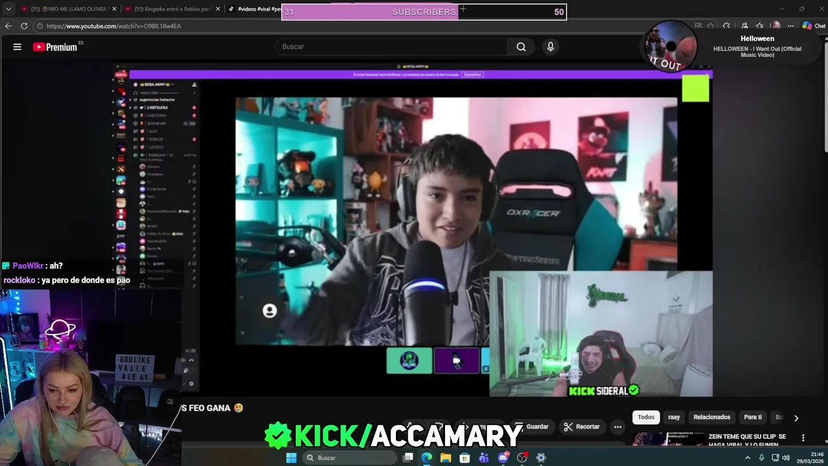The width and height of the screenshot is (828, 466).
Task: Open Task View from taskbar
Action: coord(408,458)
